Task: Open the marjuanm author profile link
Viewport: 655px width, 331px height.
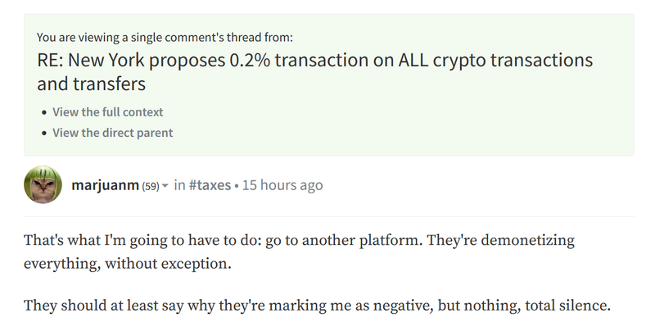Action: tap(106, 185)
